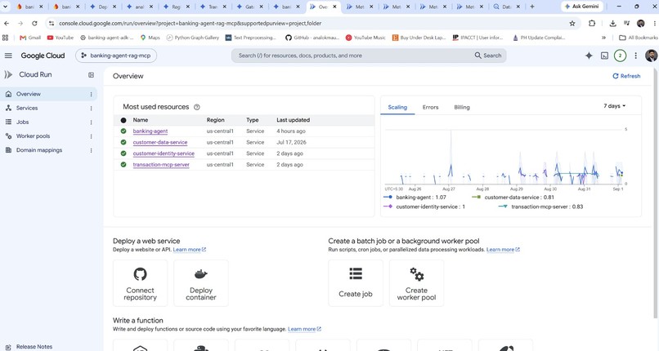
Task: Open notifications badge showing 2
Action: [620, 56]
